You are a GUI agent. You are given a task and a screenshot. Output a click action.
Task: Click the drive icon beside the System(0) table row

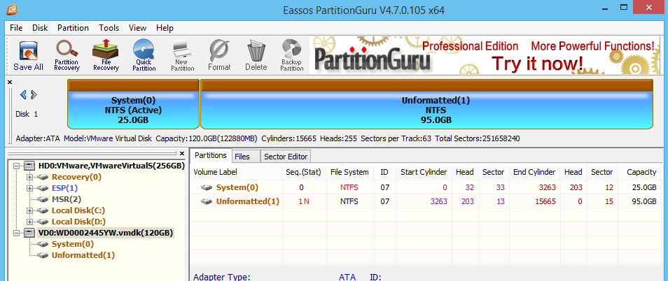pyautogui.click(x=207, y=187)
